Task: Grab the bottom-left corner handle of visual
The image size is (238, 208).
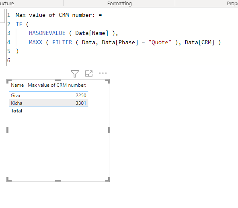Action: [x=9, y=179]
